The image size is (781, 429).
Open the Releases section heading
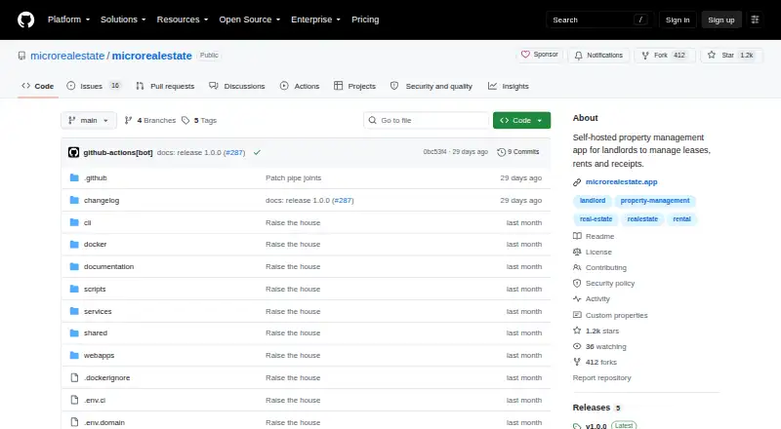(592, 408)
